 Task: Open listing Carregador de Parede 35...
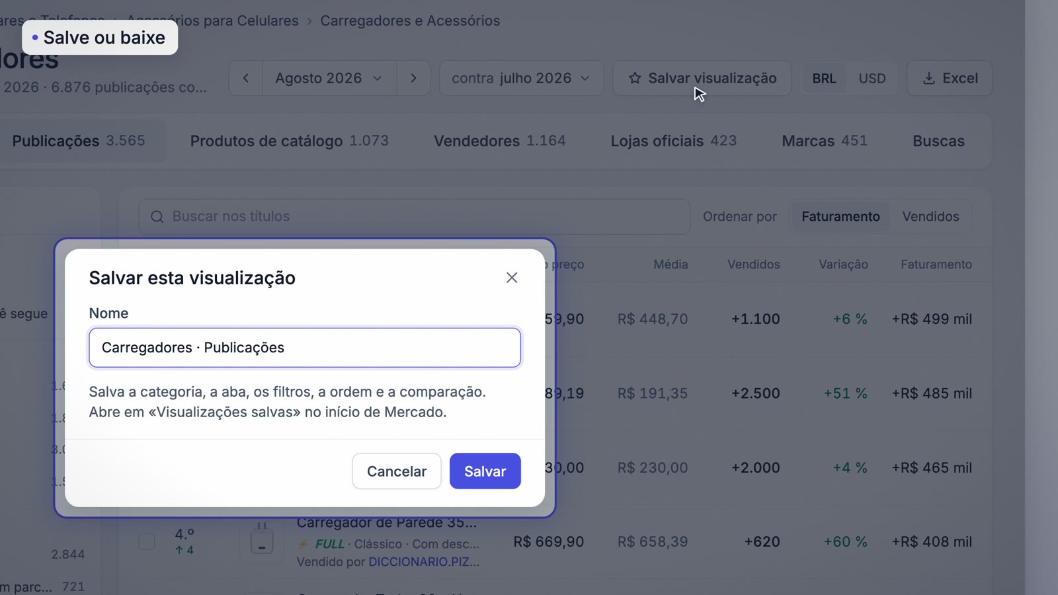point(387,522)
